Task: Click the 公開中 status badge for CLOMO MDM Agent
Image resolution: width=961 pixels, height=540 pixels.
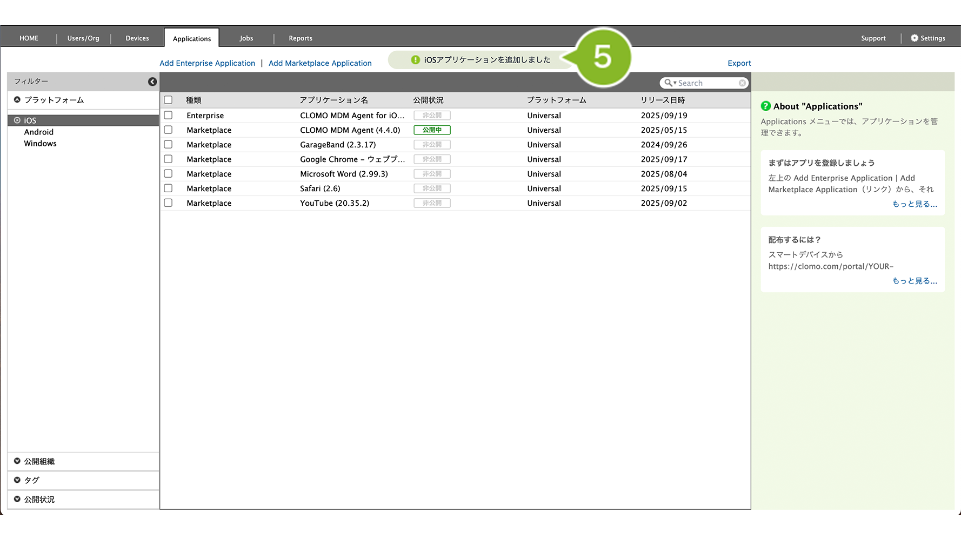Action: [432, 130]
